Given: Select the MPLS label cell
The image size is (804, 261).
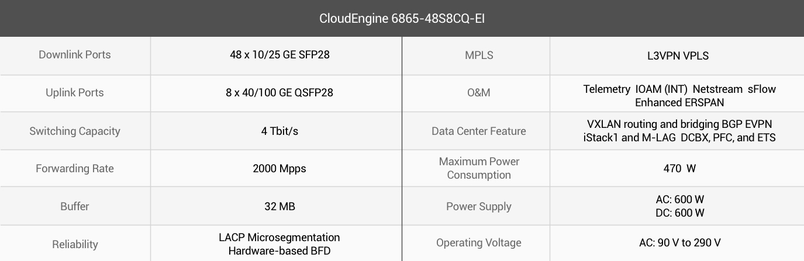Looking at the screenshot, I should (x=479, y=55).
